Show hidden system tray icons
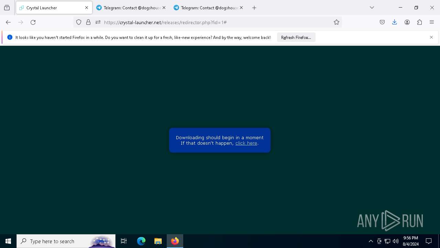This screenshot has height=248, width=440. (371, 241)
